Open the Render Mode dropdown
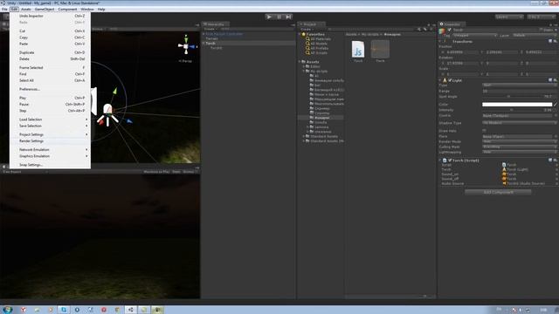 click(x=520, y=141)
